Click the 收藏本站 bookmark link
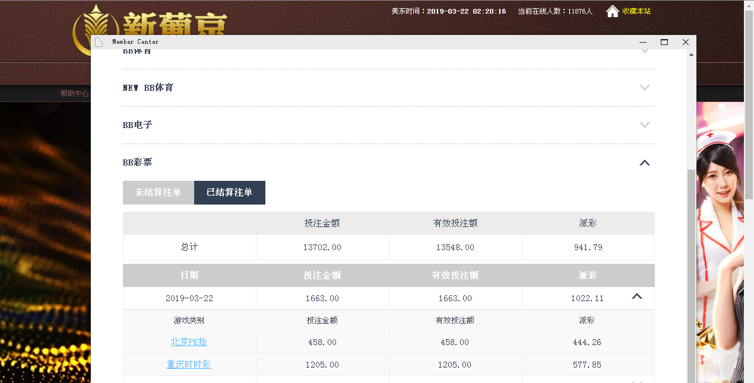Image resolution: width=754 pixels, height=383 pixels. click(636, 11)
